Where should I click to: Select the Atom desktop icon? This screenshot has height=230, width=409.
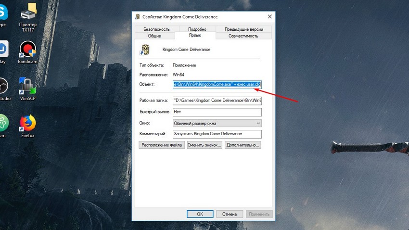(x=4, y=126)
